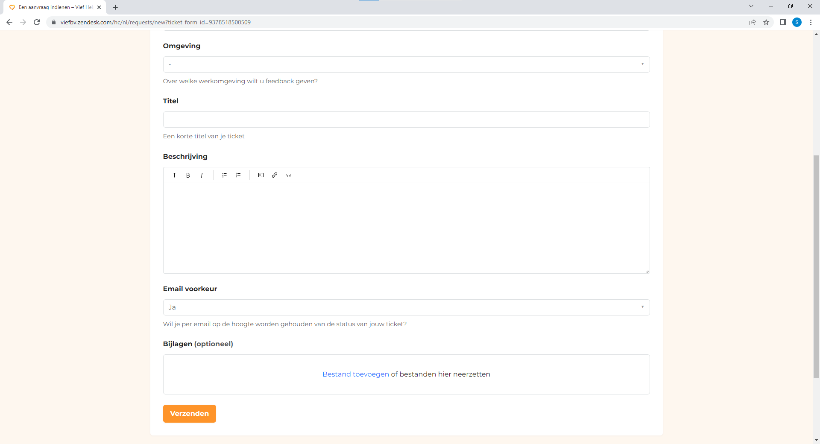Viewport: 820px width, 444px height.
Task: Open a new browser tab
Action: click(115, 7)
